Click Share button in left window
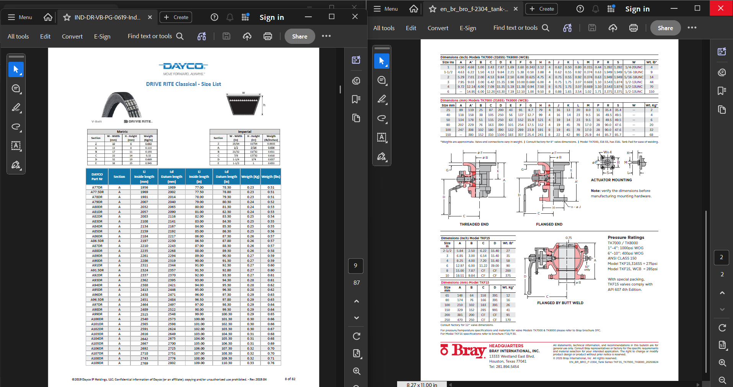The width and height of the screenshot is (733, 387). click(x=300, y=36)
